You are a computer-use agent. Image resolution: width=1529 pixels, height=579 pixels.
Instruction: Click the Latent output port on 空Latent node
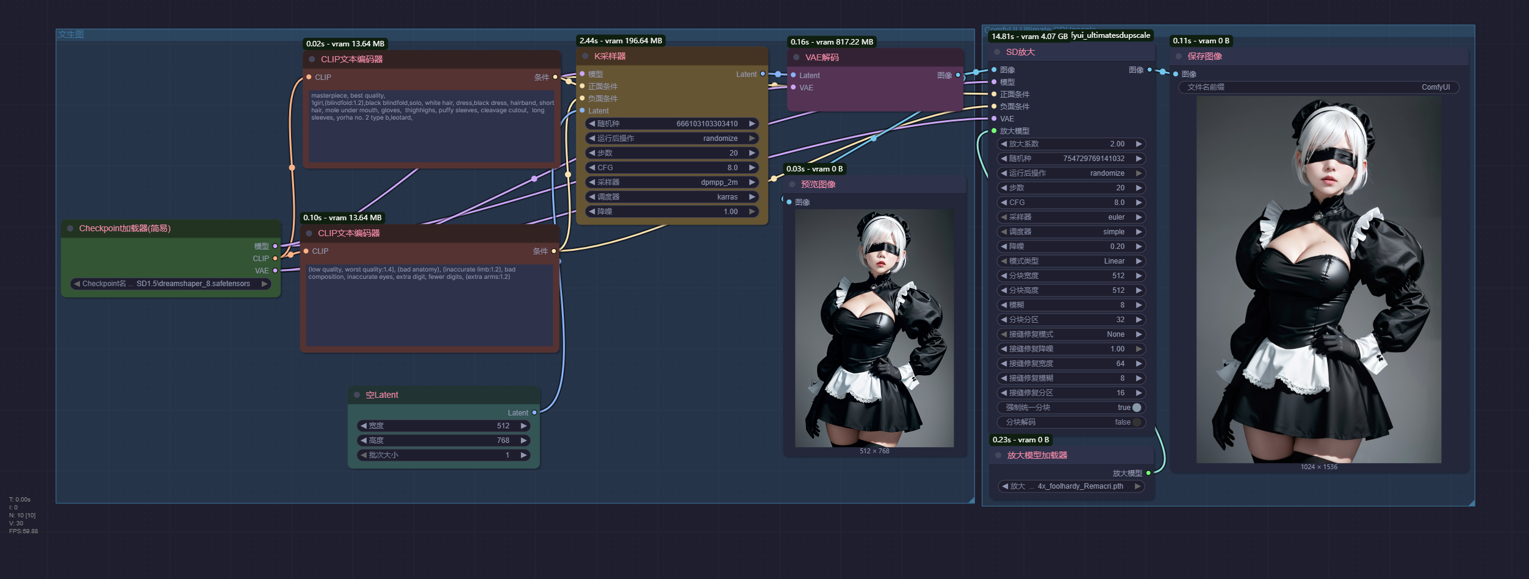(534, 413)
